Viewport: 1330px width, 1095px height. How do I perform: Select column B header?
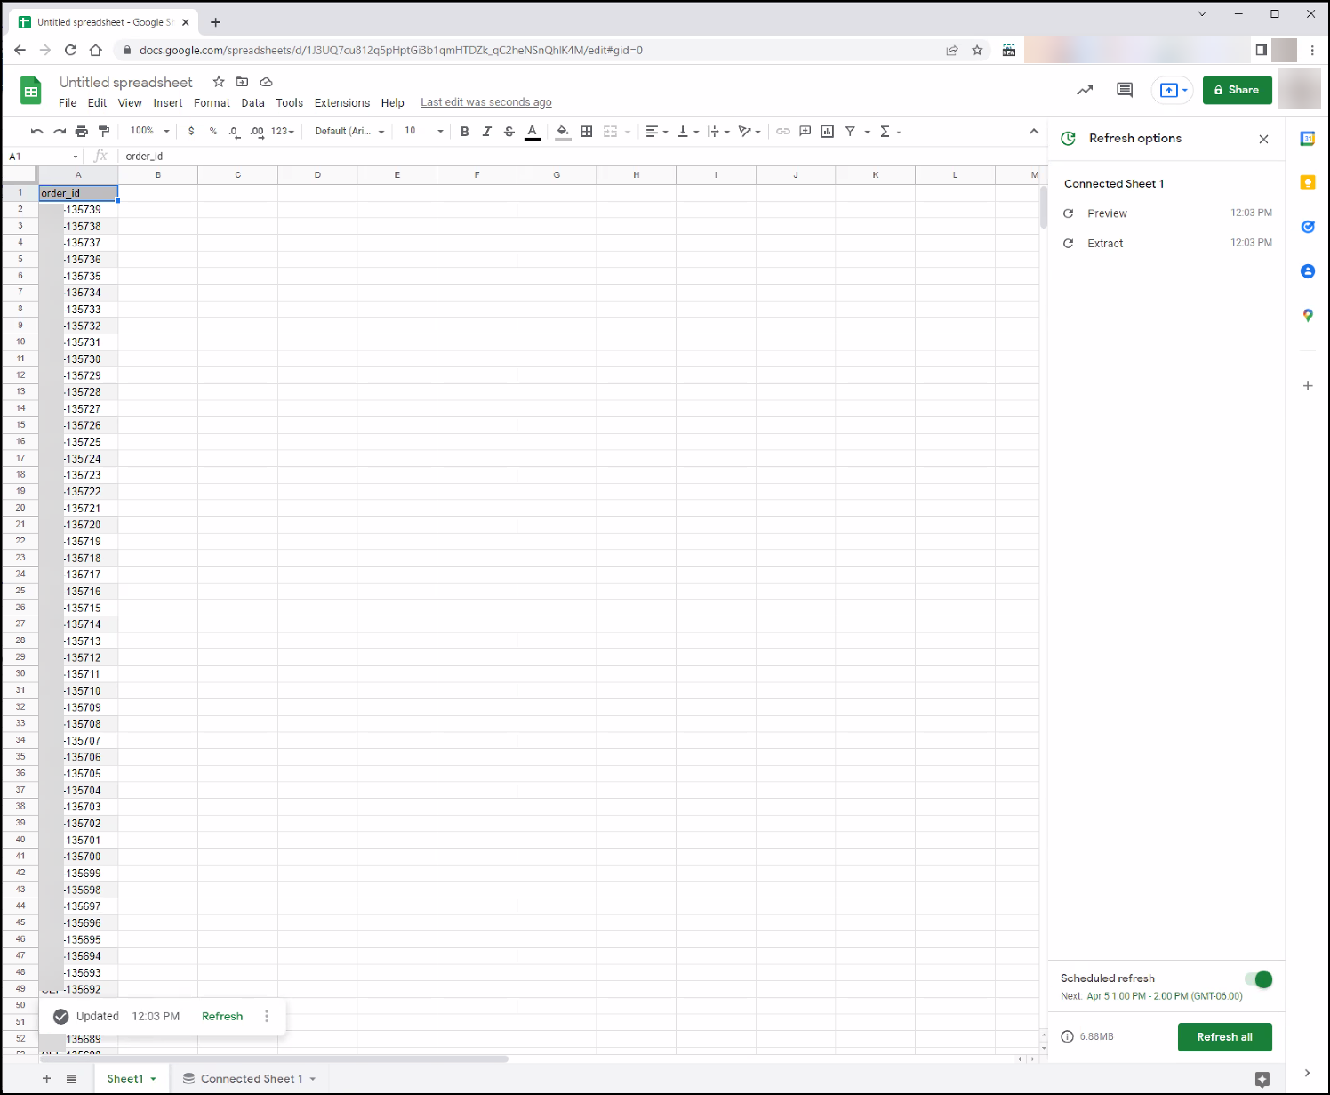(x=158, y=175)
